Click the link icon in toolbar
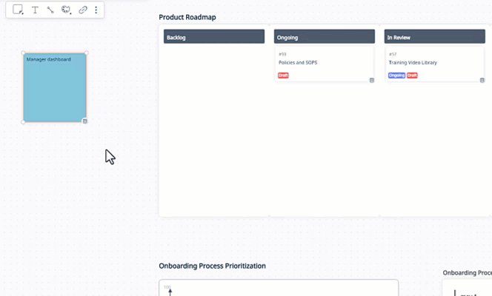The height and width of the screenshot is (296, 492). [x=83, y=10]
